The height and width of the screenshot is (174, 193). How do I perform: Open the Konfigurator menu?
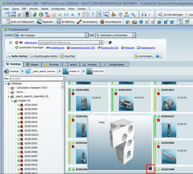pos(58,8)
